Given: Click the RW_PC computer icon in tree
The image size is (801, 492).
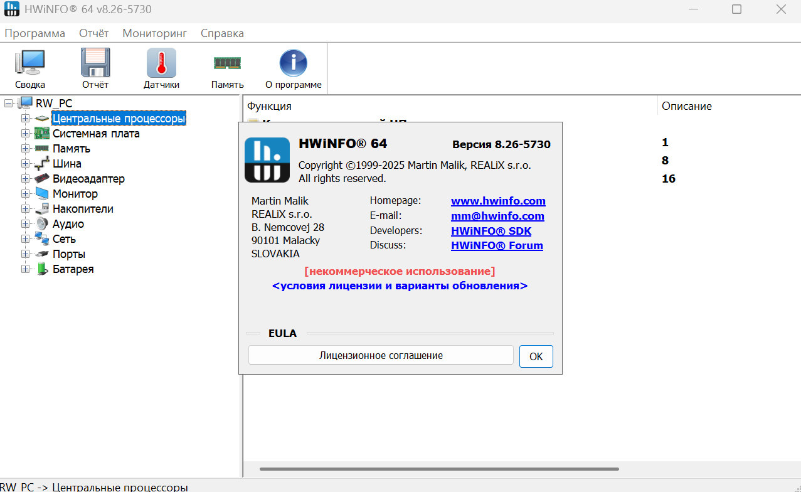Looking at the screenshot, I should (x=26, y=103).
